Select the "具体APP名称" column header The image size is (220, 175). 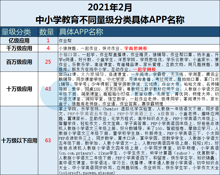[x=81, y=32]
